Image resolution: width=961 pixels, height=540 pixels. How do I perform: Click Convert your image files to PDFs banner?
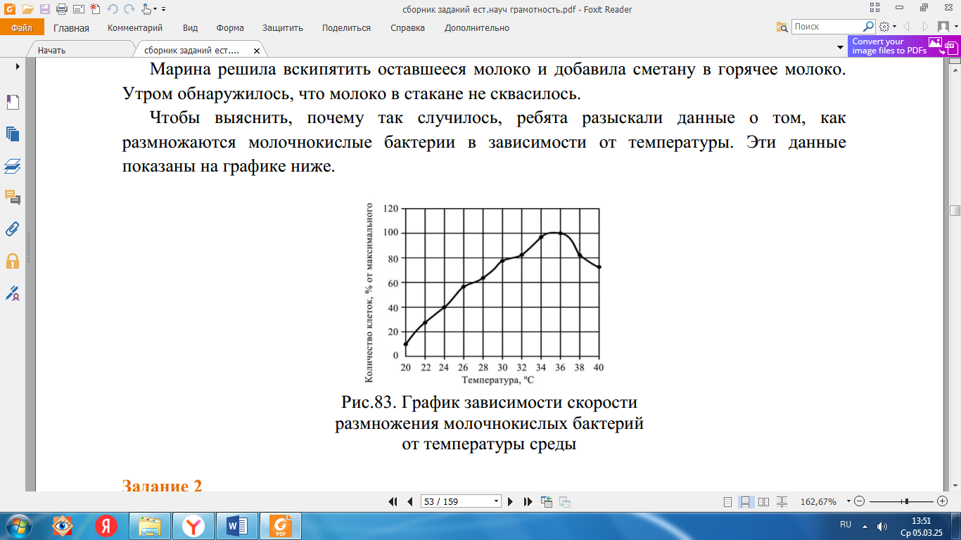[x=903, y=46]
